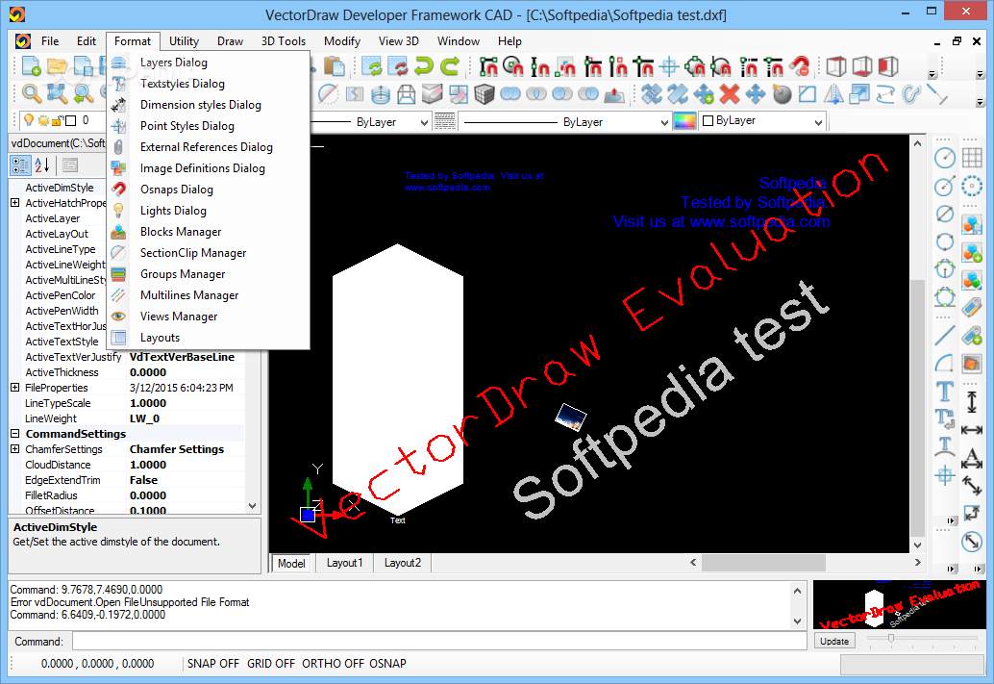Click the Scale tool icon
994x684 pixels.
[x=859, y=94]
